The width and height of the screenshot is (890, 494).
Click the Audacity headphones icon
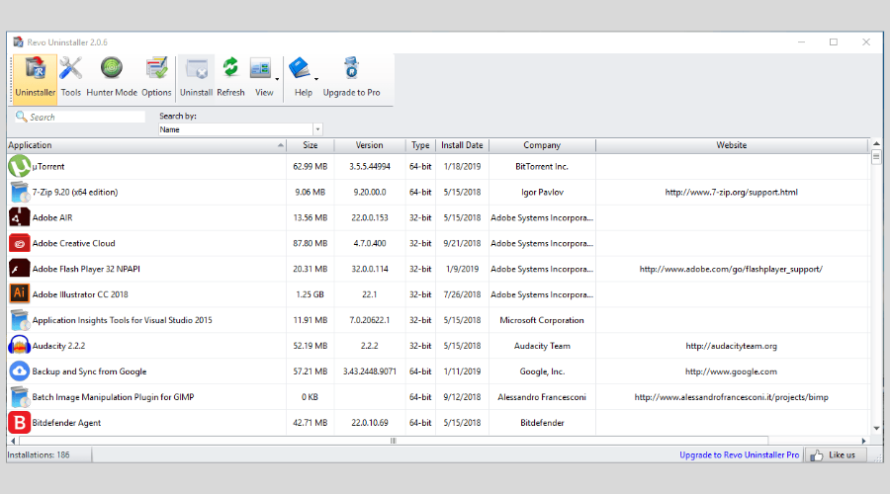point(20,346)
